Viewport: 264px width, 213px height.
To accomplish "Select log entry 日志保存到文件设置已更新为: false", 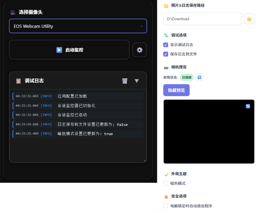I will (x=78, y=124).
